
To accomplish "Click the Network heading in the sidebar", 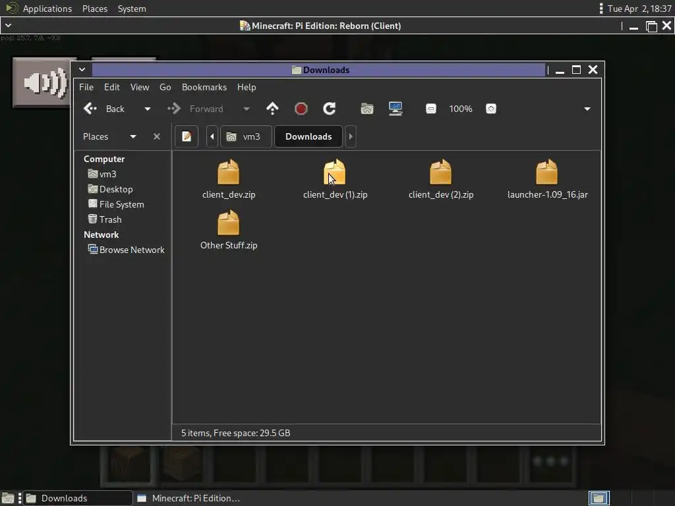I will point(101,235).
